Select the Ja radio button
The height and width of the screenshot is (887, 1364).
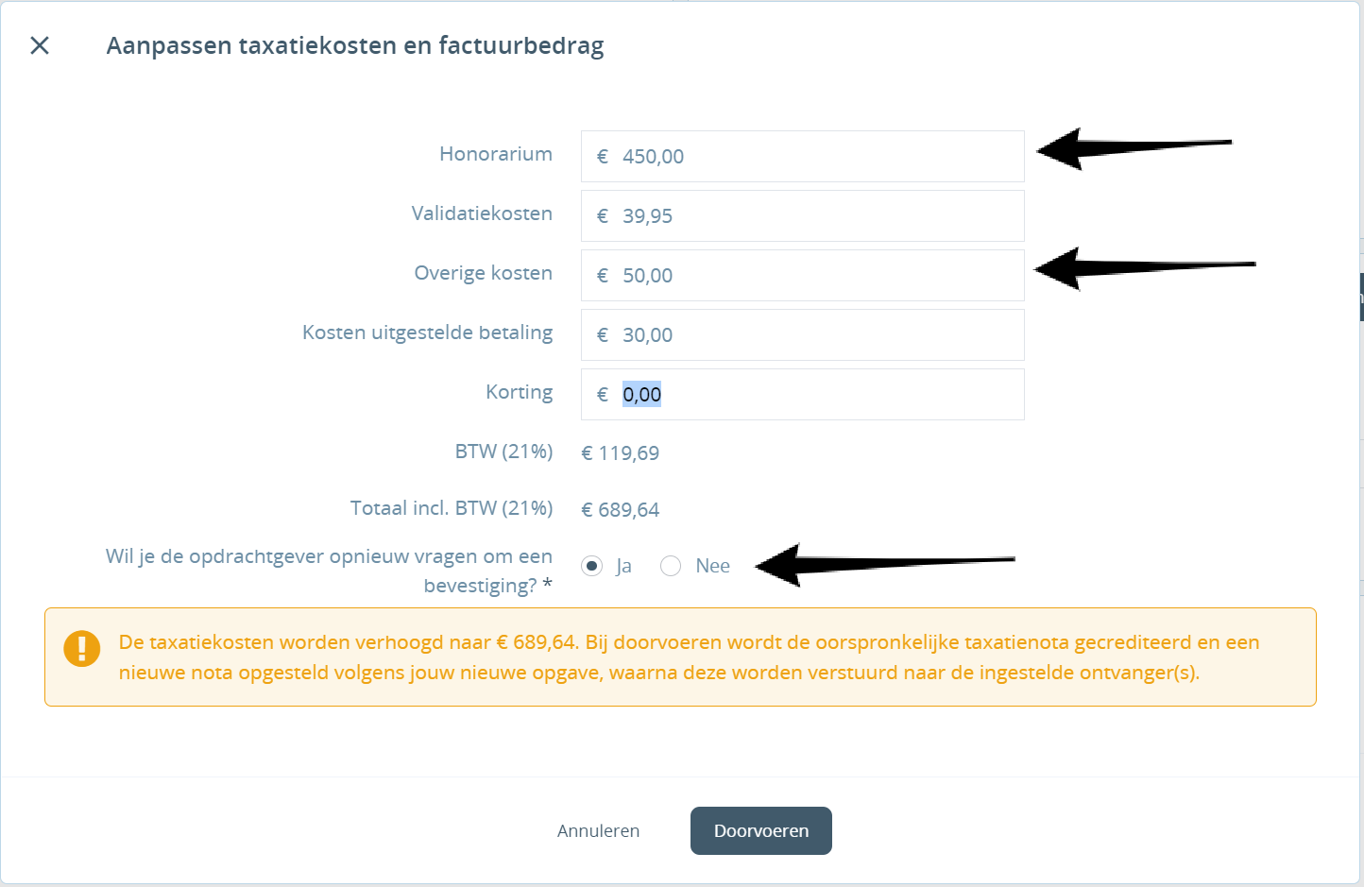tap(592, 566)
